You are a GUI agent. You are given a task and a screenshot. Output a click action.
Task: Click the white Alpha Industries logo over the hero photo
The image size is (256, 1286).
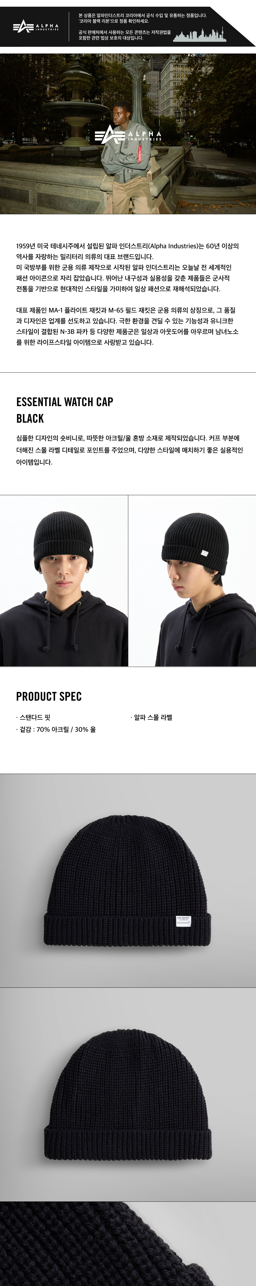(x=129, y=135)
